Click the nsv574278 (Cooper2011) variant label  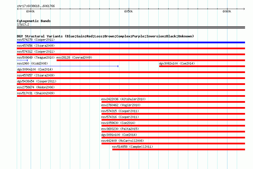pos(36,40)
